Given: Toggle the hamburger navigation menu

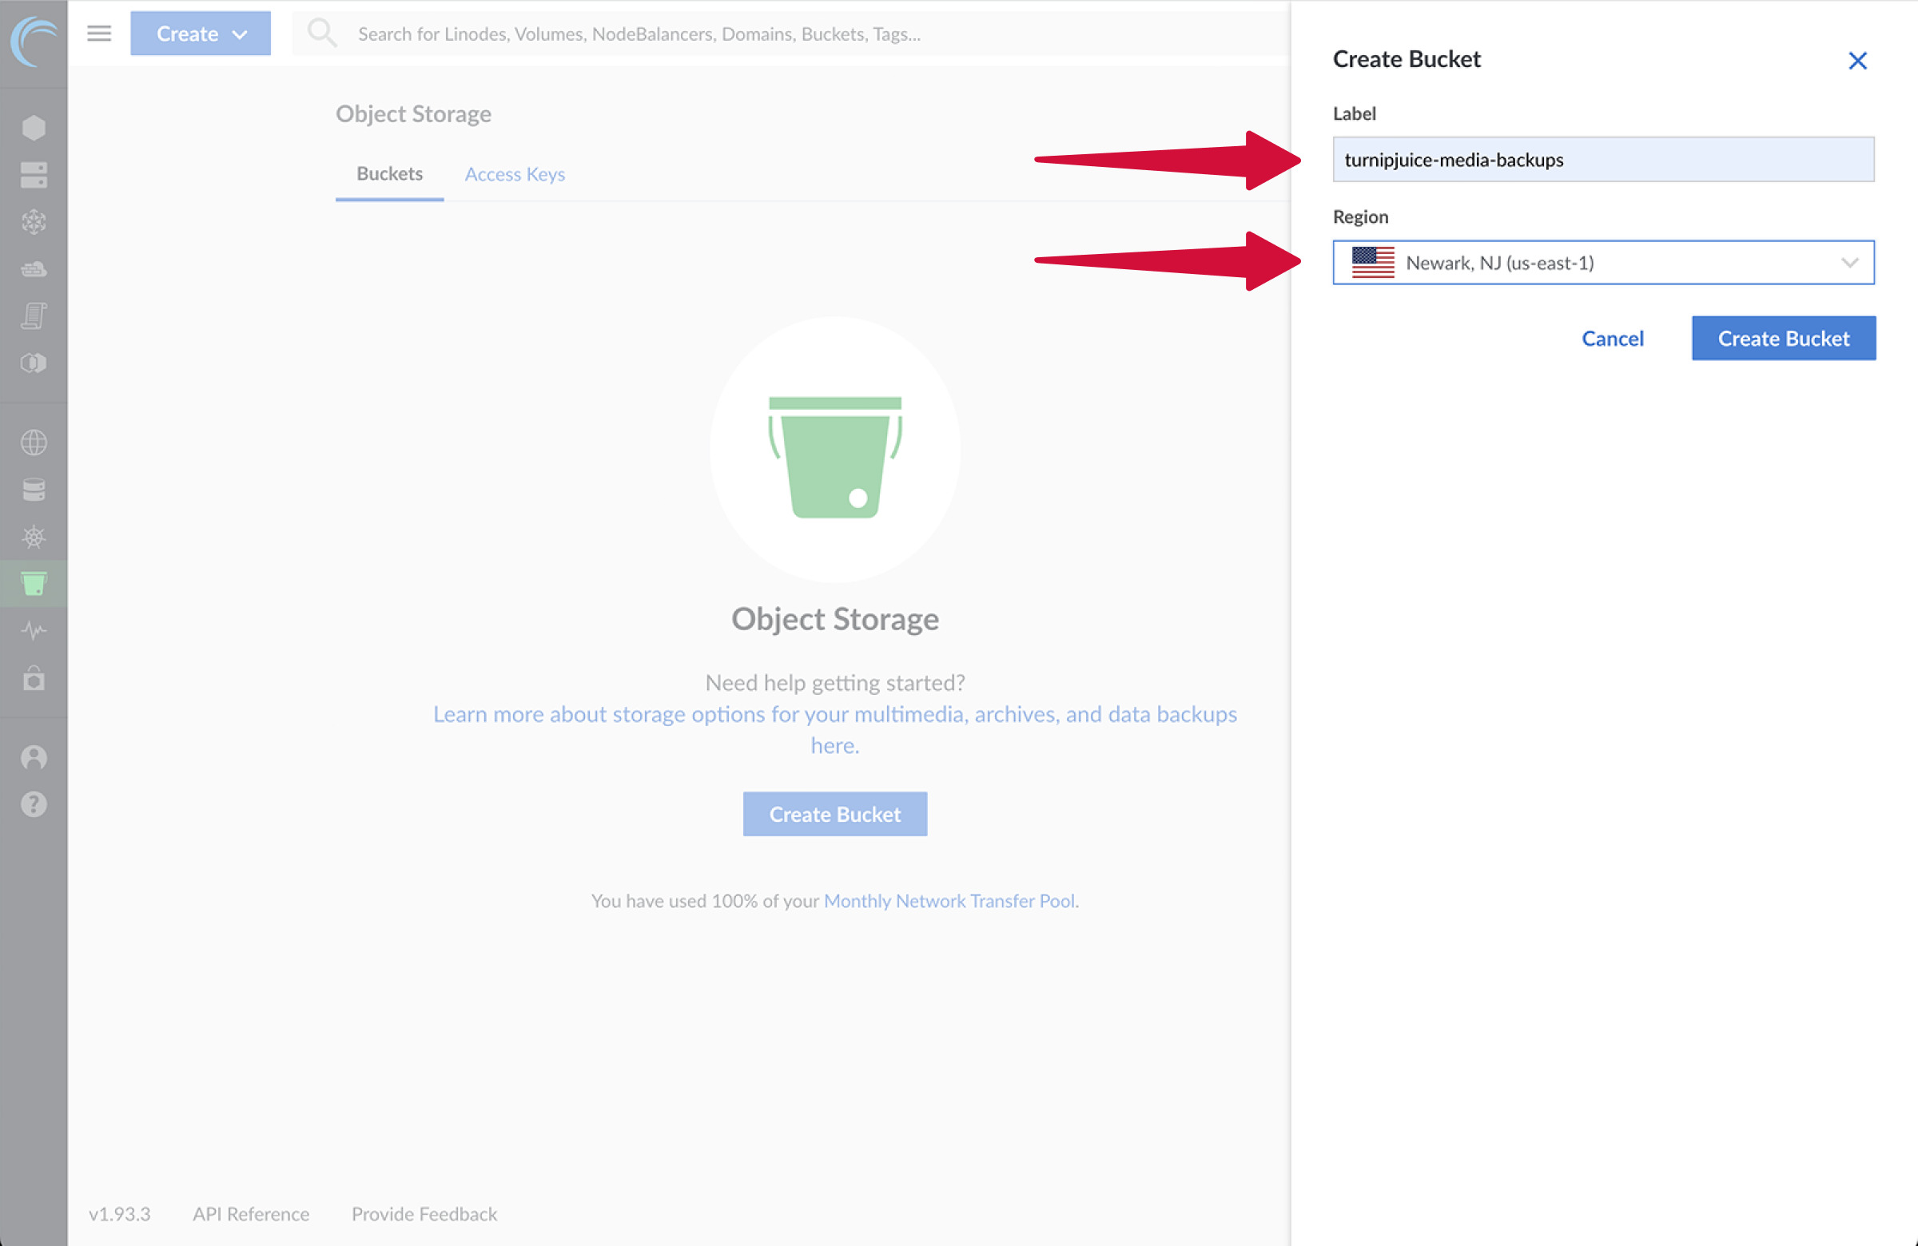Looking at the screenshot, I should point(99,33).
